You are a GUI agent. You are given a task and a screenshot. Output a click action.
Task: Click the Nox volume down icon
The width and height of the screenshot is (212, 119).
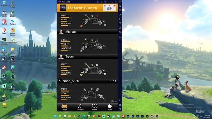point(120,19)
